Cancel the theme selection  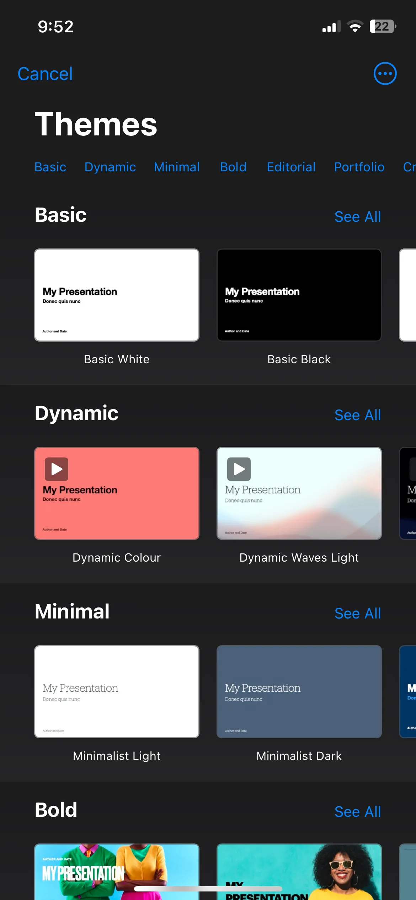click(45, 74)
